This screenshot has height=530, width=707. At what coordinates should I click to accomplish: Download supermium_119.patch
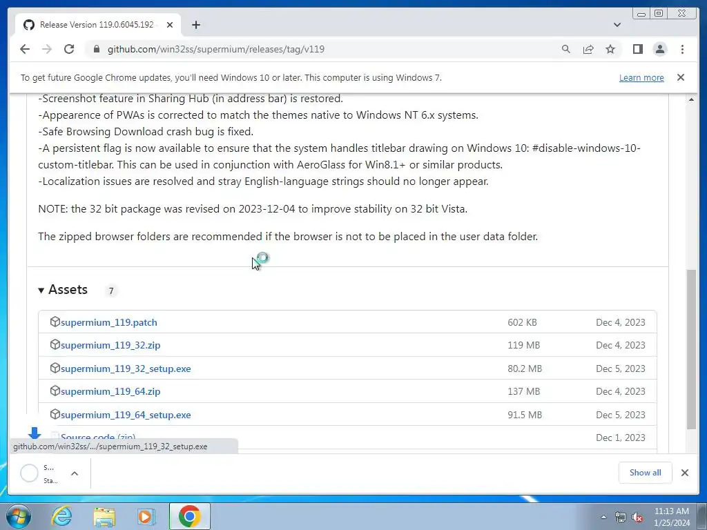coord(108,322)
